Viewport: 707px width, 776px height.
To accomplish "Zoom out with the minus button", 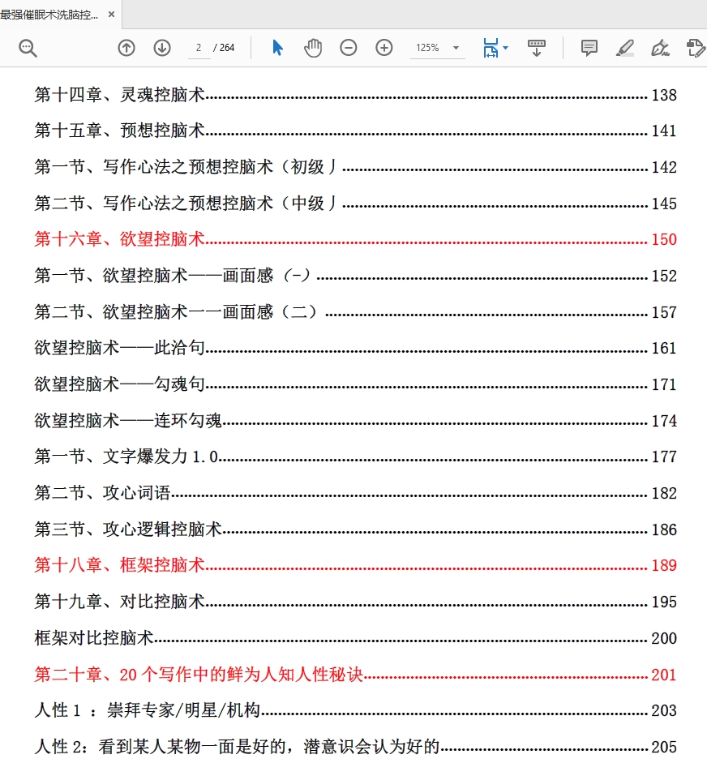I will 349,48.
